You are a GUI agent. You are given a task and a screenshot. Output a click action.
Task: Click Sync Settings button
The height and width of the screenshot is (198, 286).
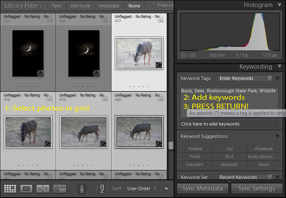coord(257,188)
